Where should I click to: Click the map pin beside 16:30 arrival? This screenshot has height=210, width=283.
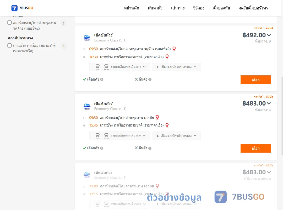click(x=167, y=57)
